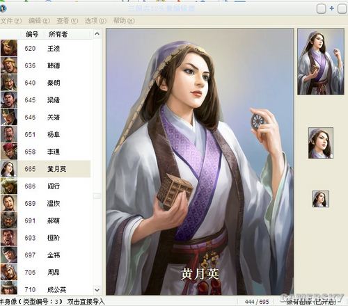Select portrait icon for 691 郝萌
Viewport: 348px width, 306px height.
pos(9,220)
